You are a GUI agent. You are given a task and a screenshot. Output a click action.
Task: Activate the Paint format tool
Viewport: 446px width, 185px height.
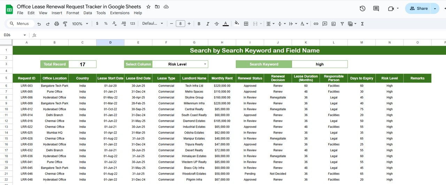65,24
